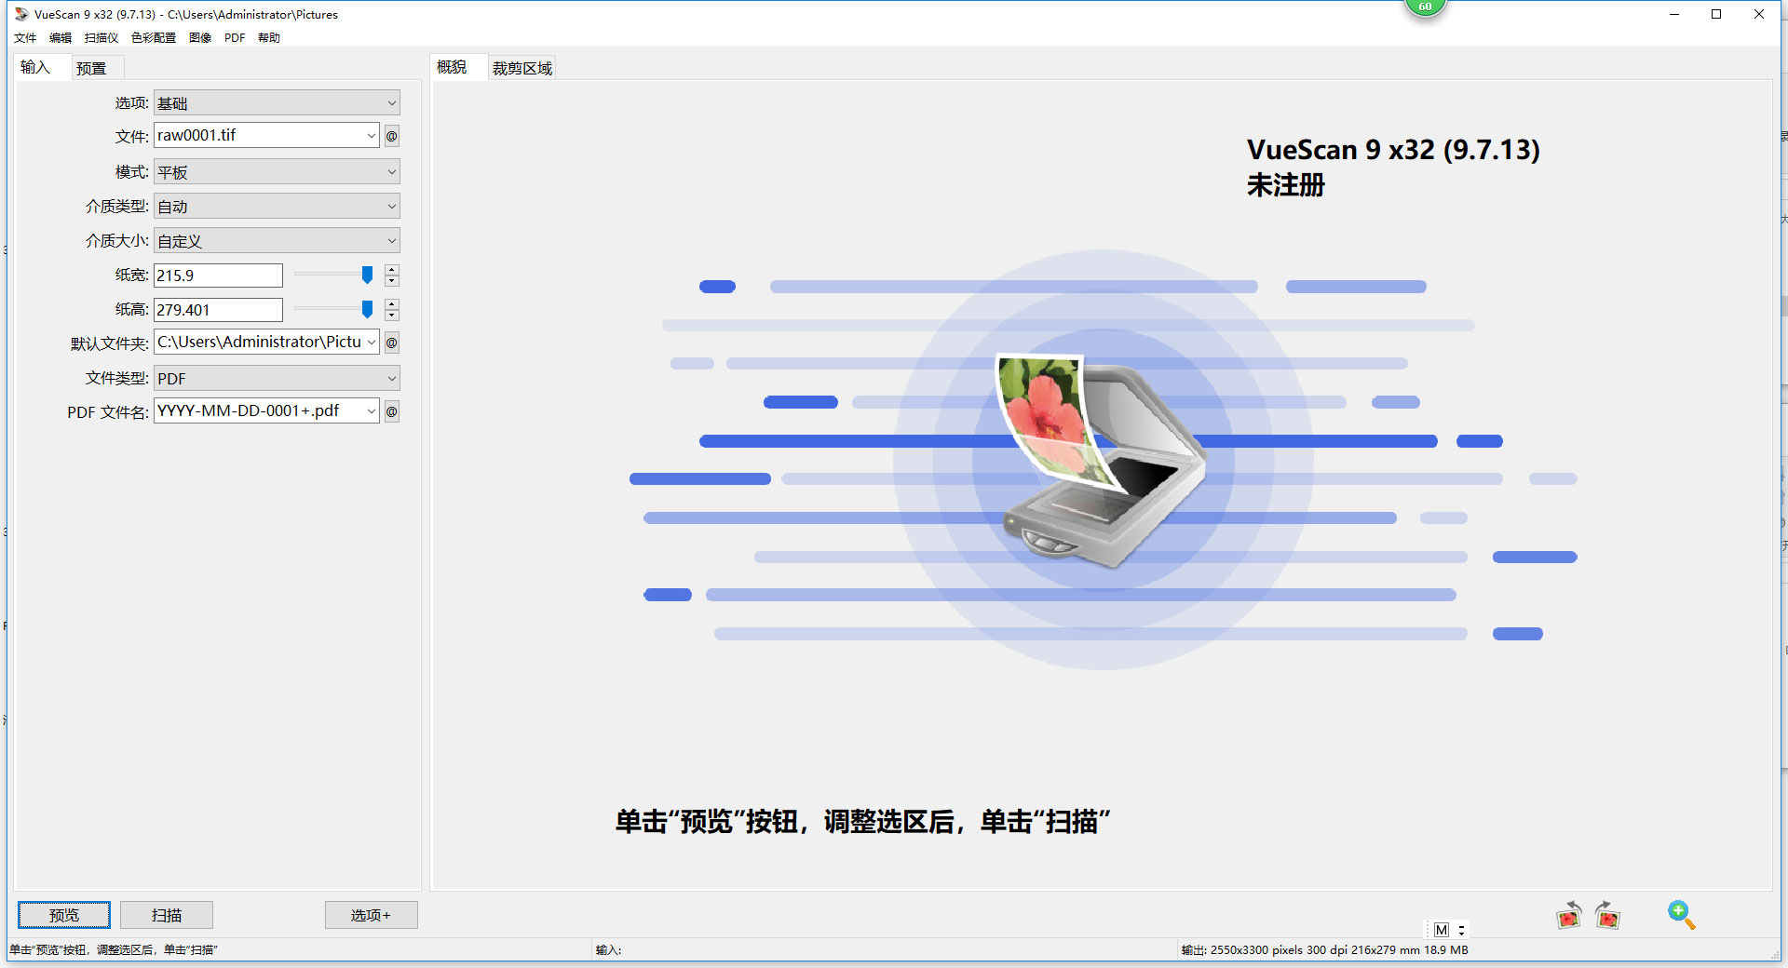Expand the 介质类型 dropdown showing 自动

coord(277,207)
